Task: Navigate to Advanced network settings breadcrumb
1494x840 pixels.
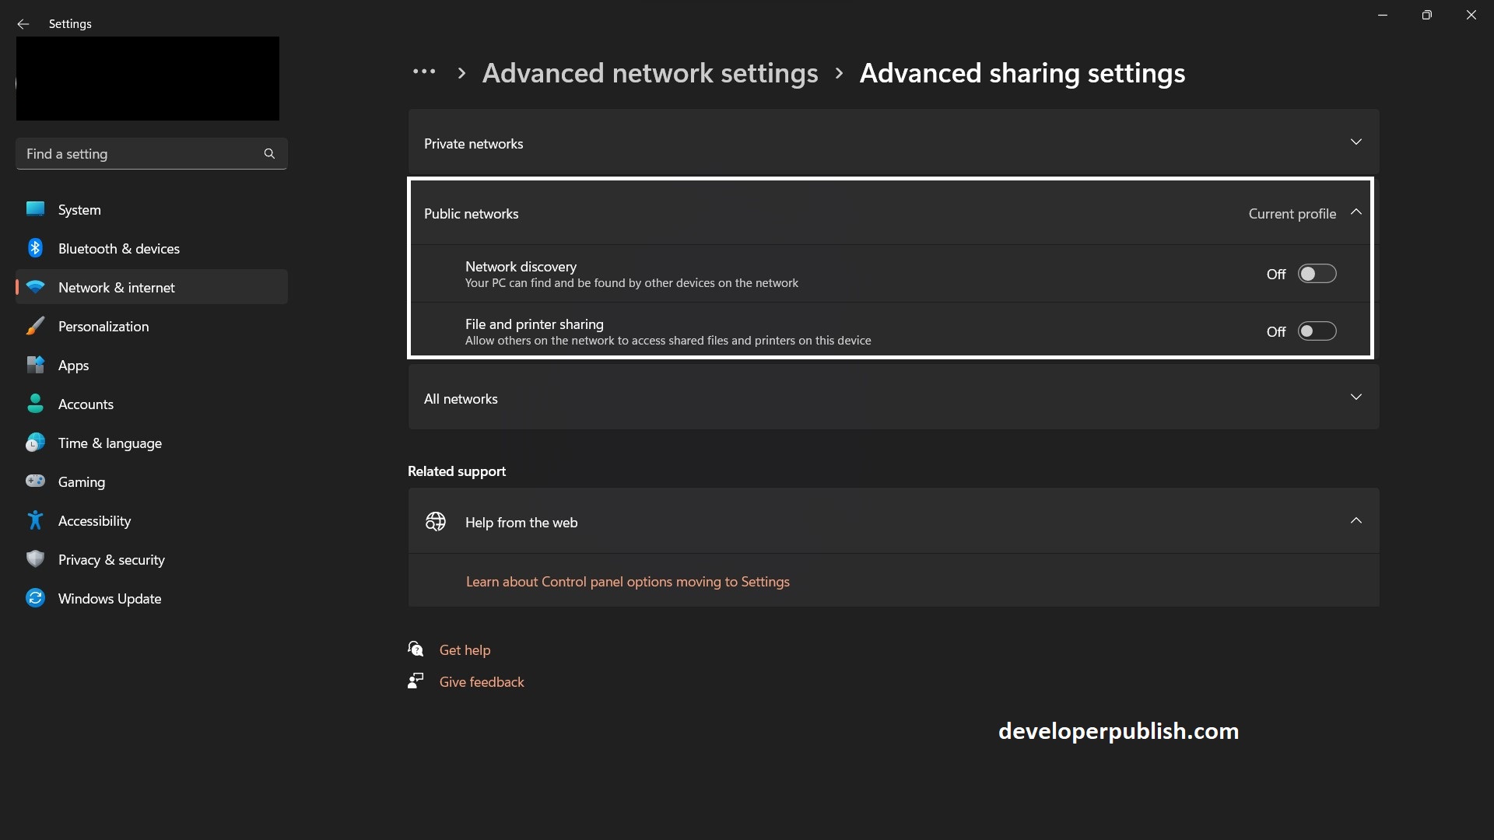Action: click(651, 72)
